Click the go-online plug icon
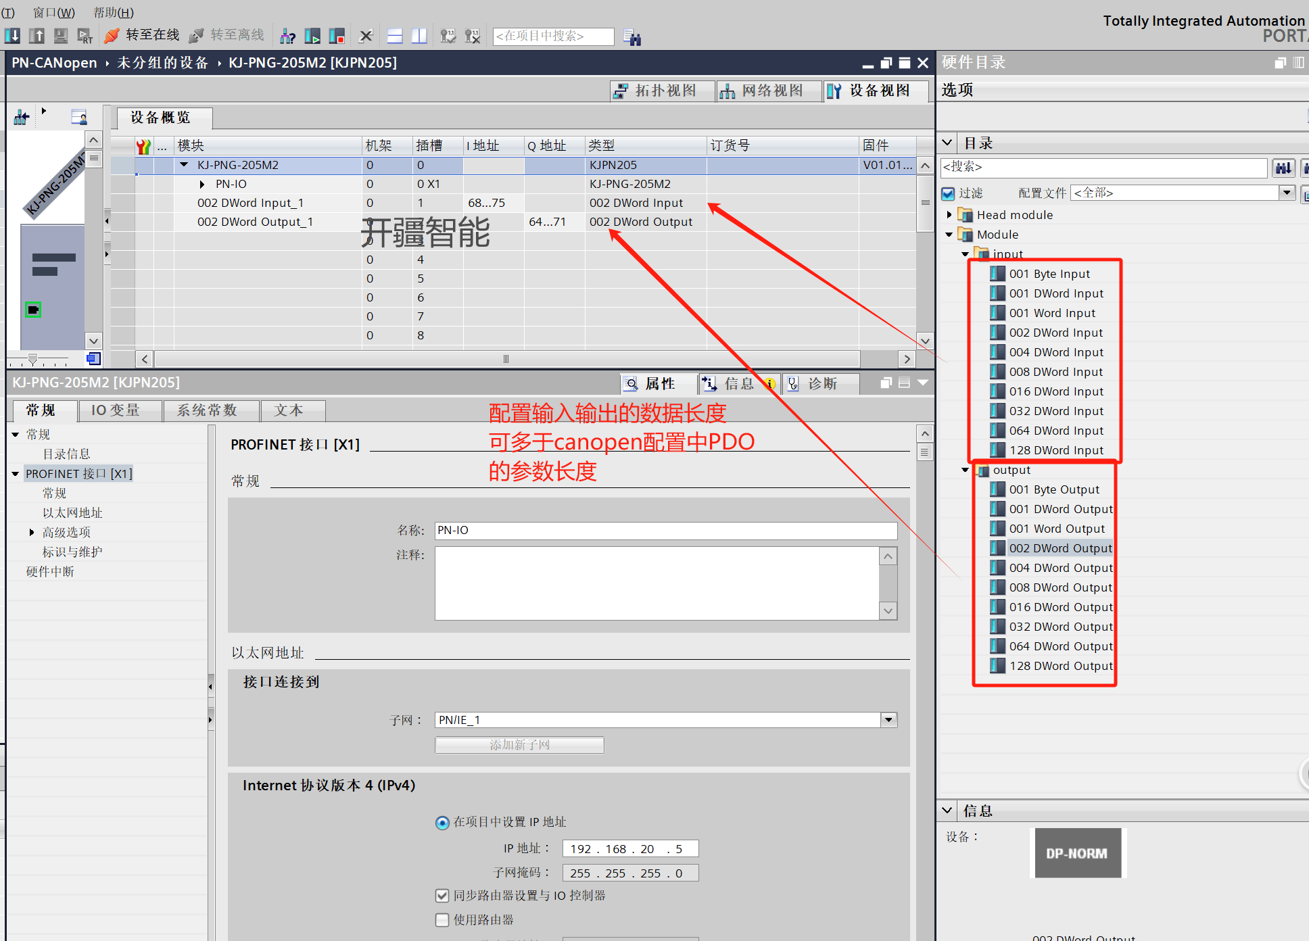The image size is (1309, 941). point(112,35)
